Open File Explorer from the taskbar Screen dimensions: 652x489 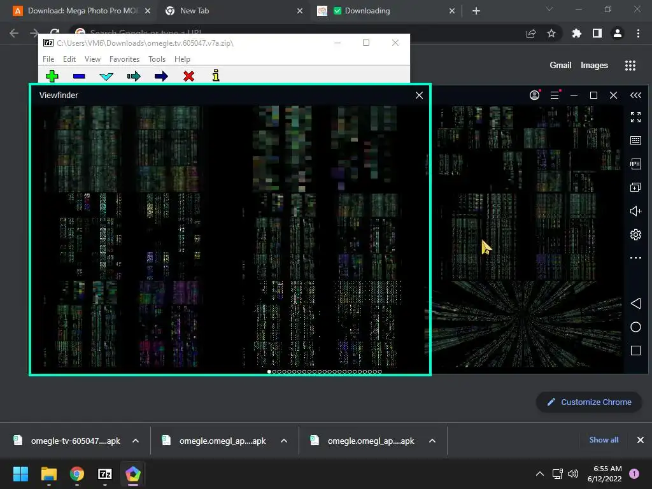coord(48,474)
